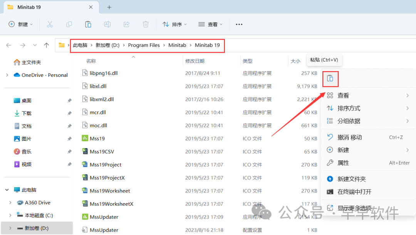Image resolution: width=416 pixels, height=235 pixels.
Task: Click the rename icon in the toolbar
Action: [x=107, y=24]
